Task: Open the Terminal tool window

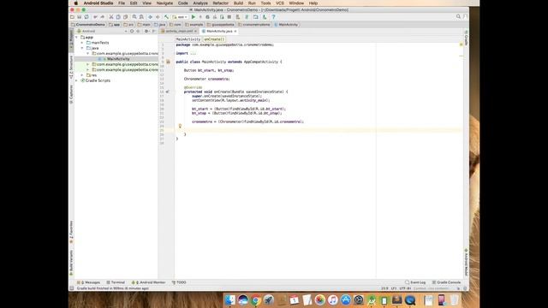Action: pyautogui.click(x=116, y=282)
